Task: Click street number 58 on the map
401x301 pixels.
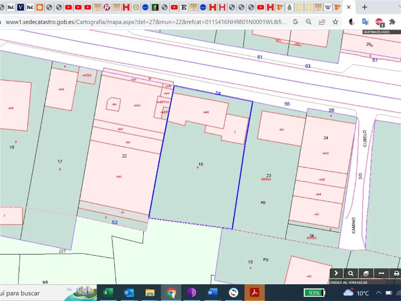Action: click(331, 110)
